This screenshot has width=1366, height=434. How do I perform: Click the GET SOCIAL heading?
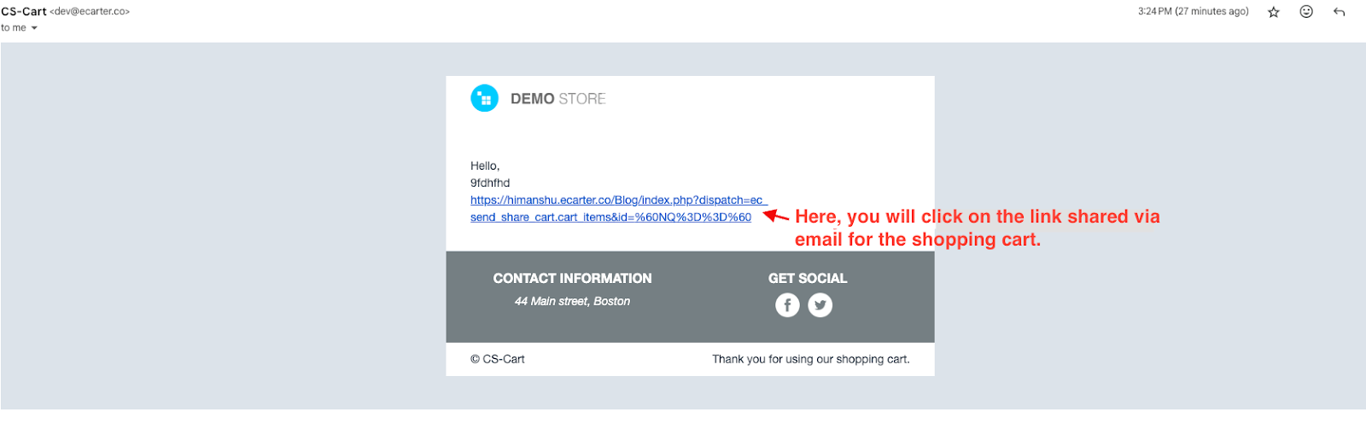808,278
